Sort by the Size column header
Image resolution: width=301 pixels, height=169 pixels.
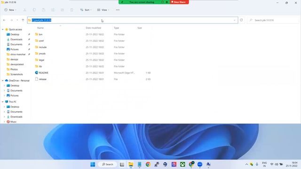pyautogui.click(x=140, y=28)
